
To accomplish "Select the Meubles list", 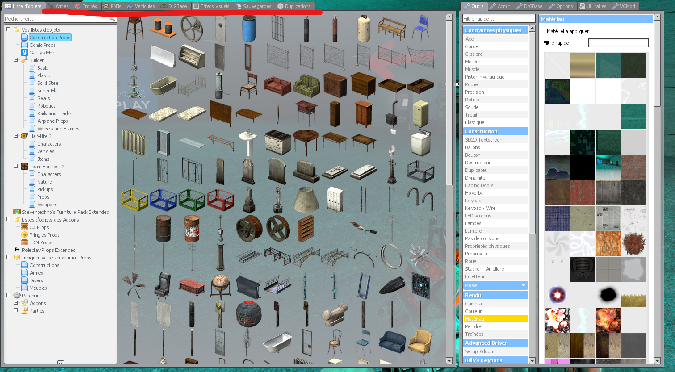I will [x=38, y=288].
